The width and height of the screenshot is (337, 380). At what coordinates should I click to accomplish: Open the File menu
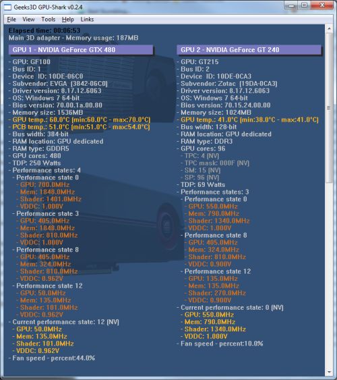(11, 20)
